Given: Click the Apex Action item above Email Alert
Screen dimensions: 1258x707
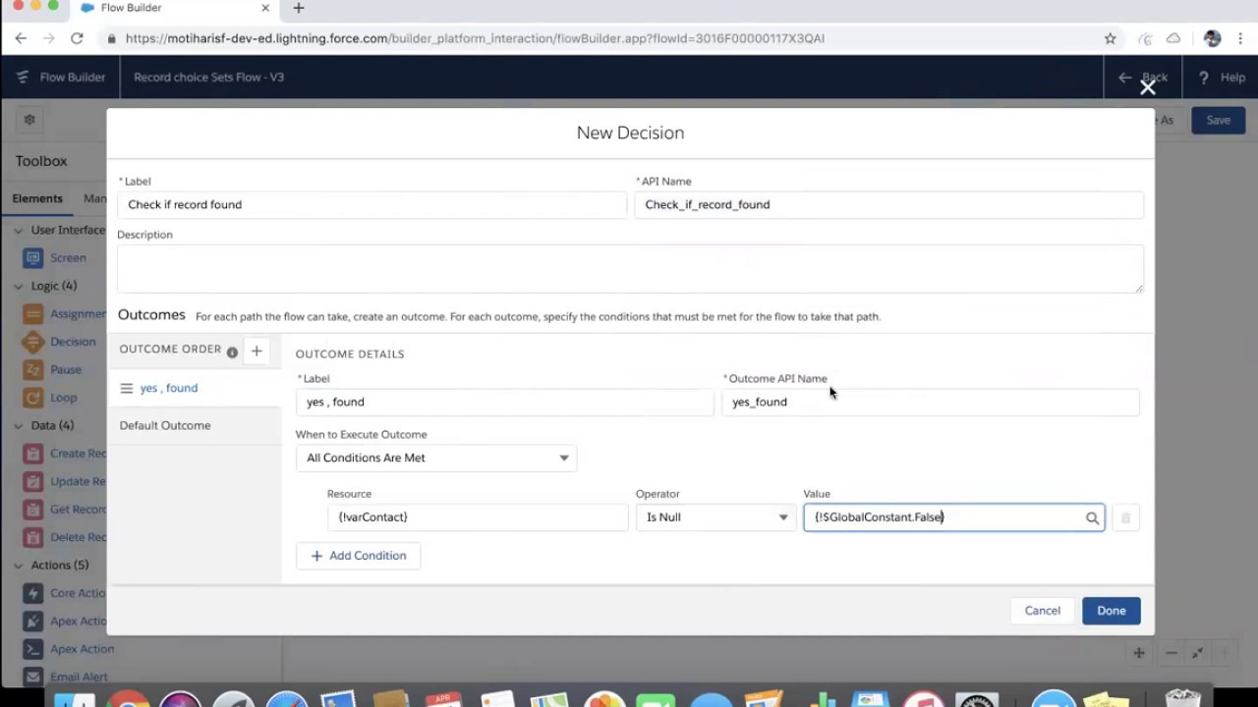Looking at the screenshot, I should click(83, 649).
